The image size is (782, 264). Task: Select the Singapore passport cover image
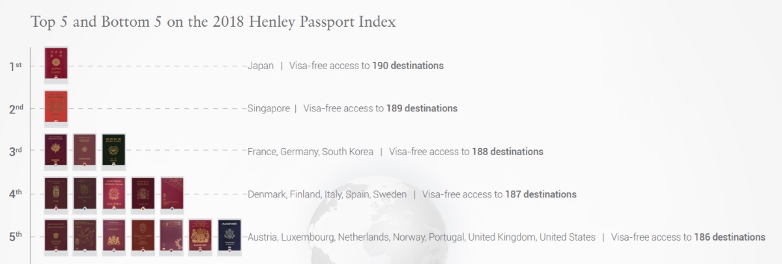(x=55, y=107)
